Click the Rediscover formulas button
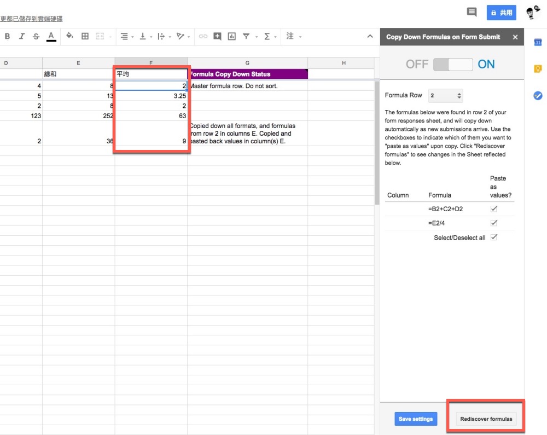This screenshot has height=435, width=547. pyautogui.click(x=486, y=419)
